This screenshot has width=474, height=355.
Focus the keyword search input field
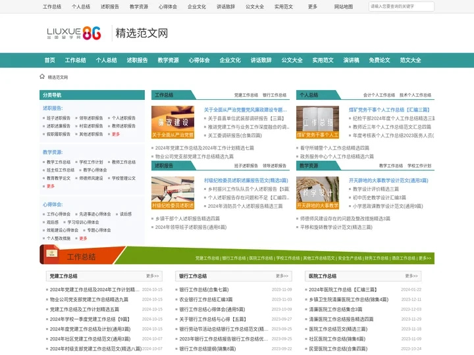point(401,7)
